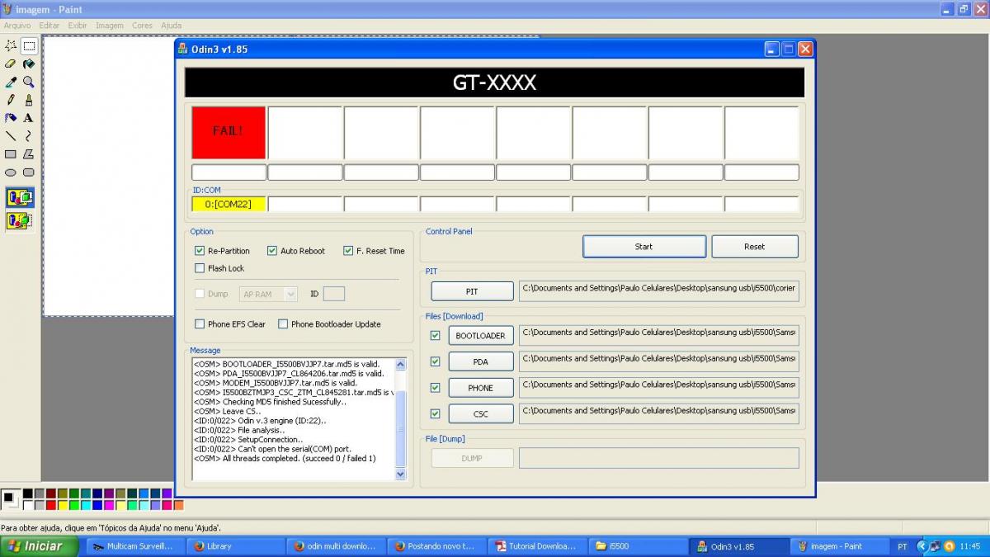Screen dimensions: 990x557
Task: Open the Exibir menu in Paint
Action: (78, 26)
